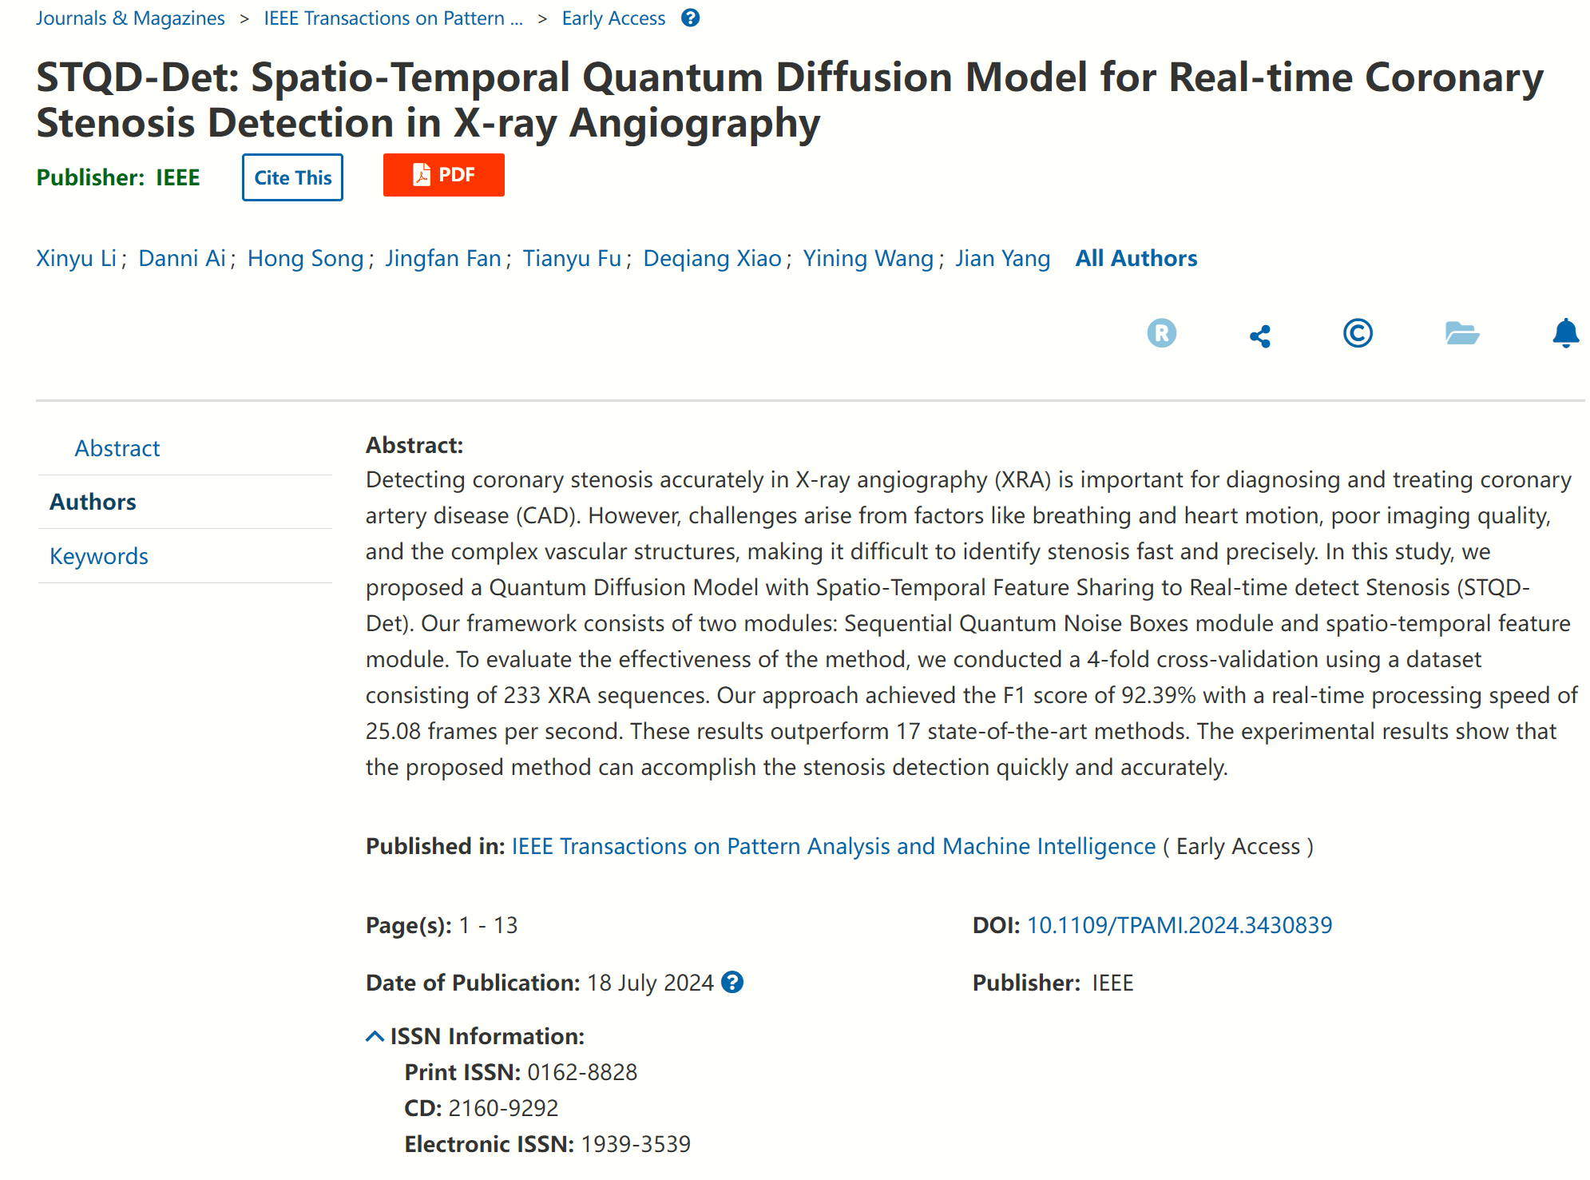Follow the IEEE Transactions on Pattern Analysis journal link
The height and width of the screenshot is (1180, 1590).
point(833,846)
